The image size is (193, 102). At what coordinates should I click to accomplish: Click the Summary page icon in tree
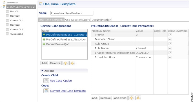(x=4, y=3)
